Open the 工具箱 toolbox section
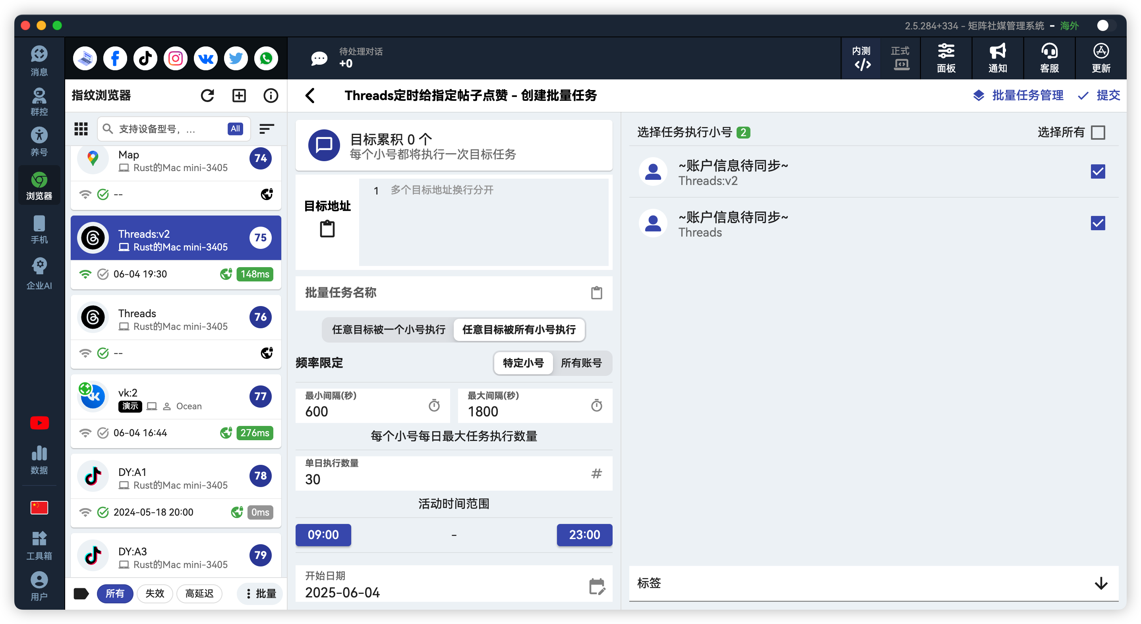 pos(39,545)
